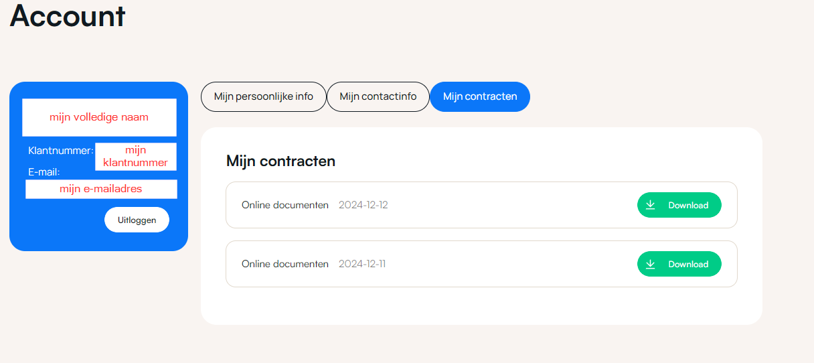This screenshot has height=363, width=814.
Task: Click the Account page title
Action: click(68, 15)
